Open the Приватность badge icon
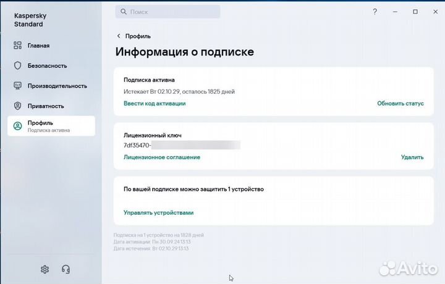This screenshot has width=445, height=284. pos(17,106)
